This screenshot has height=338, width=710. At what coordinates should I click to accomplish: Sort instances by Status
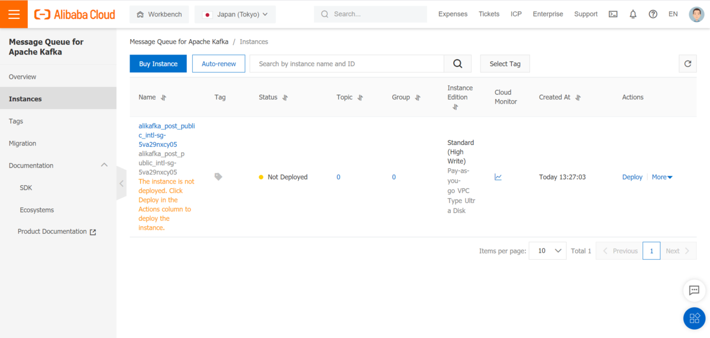(285, 98)
